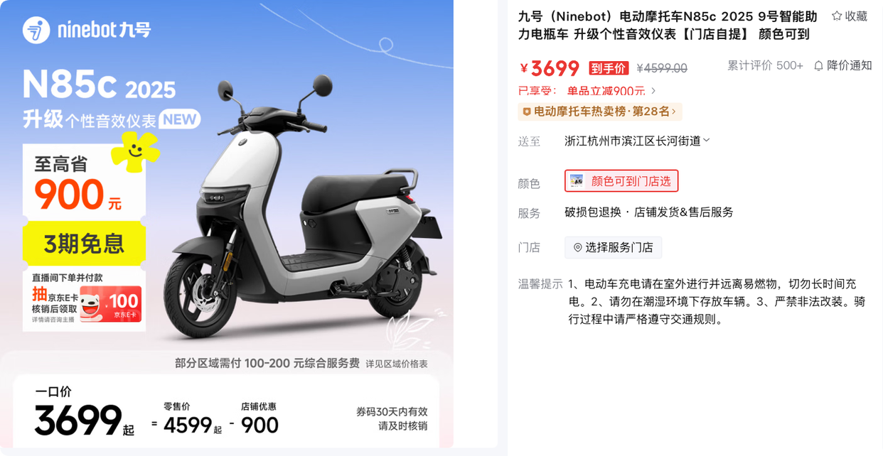The height and width of the screenshot is (456, 883).
Task: Open the 电动摩托车热卖榜 第28名 ranking
Action: coord(600,112)
